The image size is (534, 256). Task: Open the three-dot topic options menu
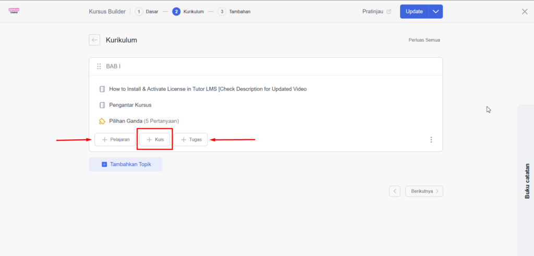pos(431,140)
